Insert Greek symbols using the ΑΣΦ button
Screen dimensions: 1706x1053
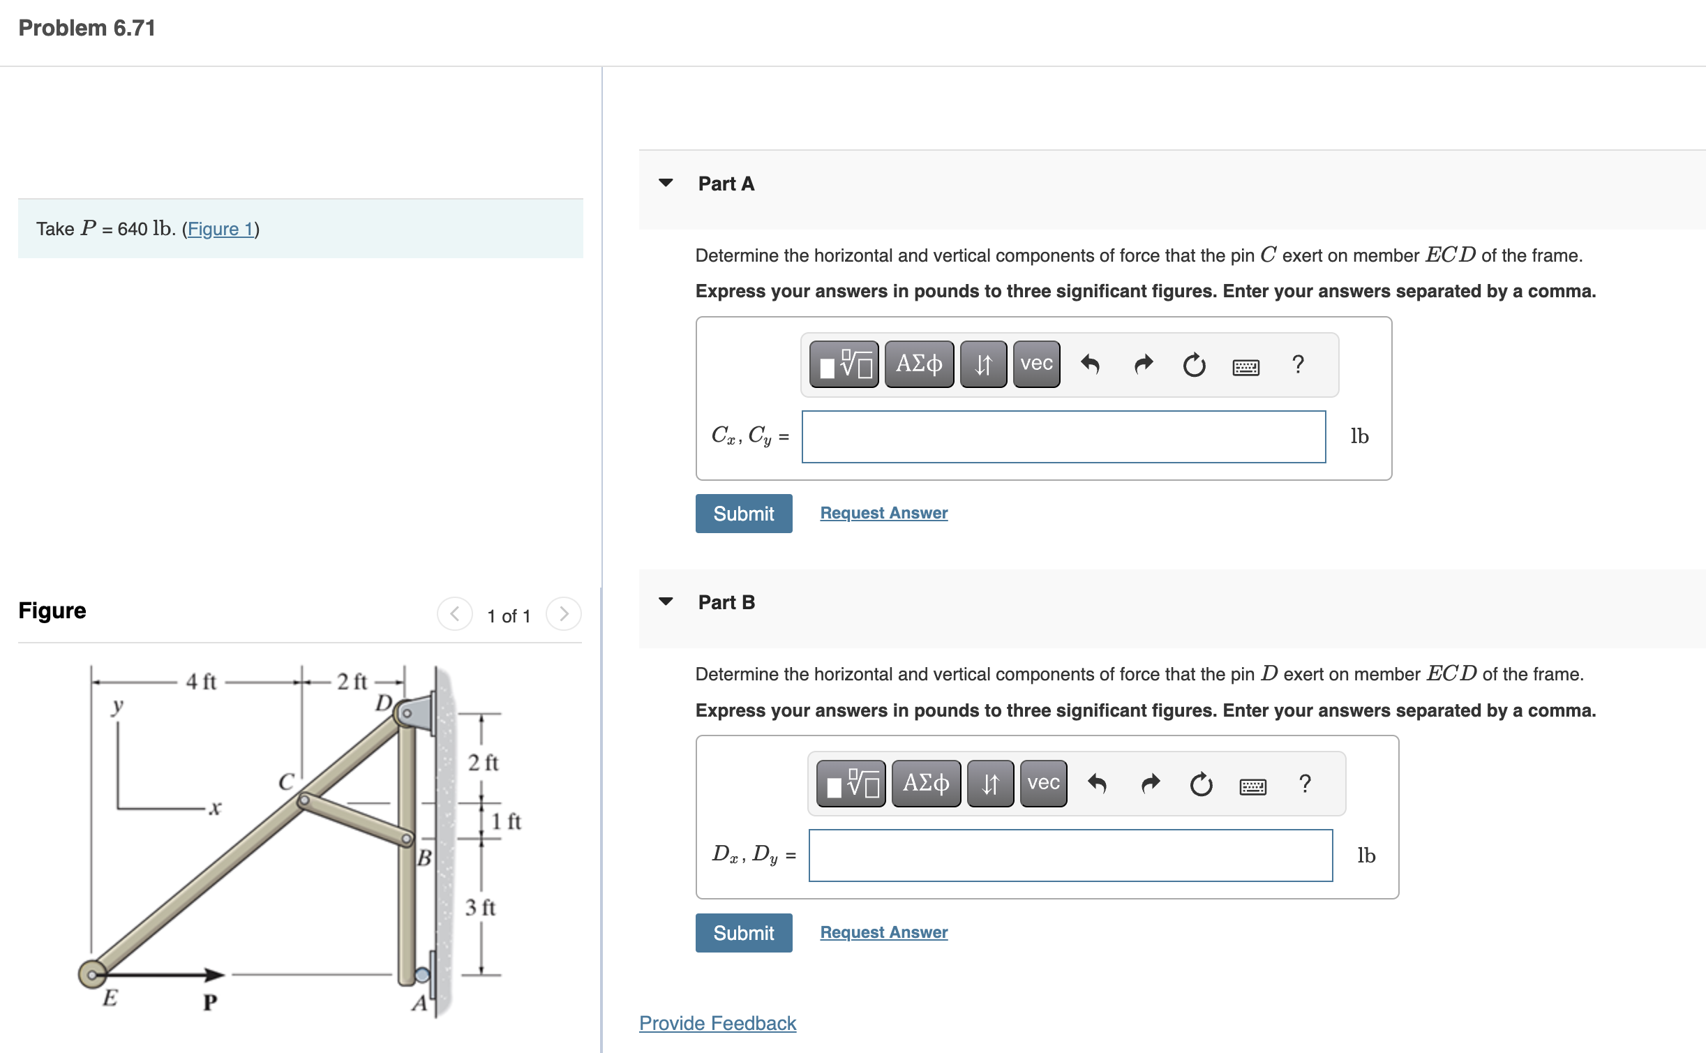pyautogui.click(x=919, y=364)
